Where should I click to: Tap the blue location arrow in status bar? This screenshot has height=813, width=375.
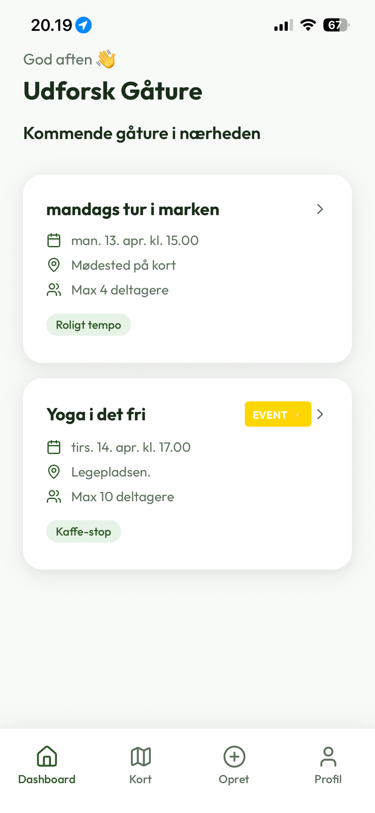pos(84,25)
